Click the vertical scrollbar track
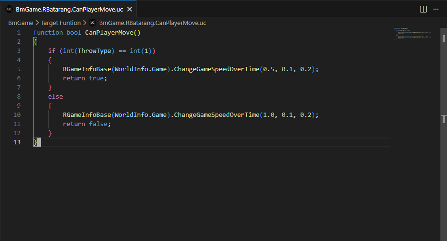 pyautogui.click(x=444, y=134)
